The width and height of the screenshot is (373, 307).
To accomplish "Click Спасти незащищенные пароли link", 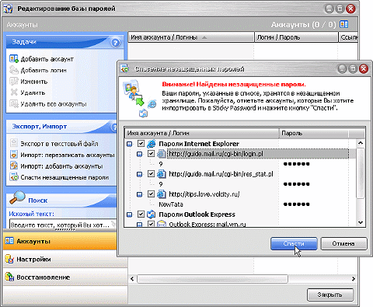I will (x=64, y=177).
